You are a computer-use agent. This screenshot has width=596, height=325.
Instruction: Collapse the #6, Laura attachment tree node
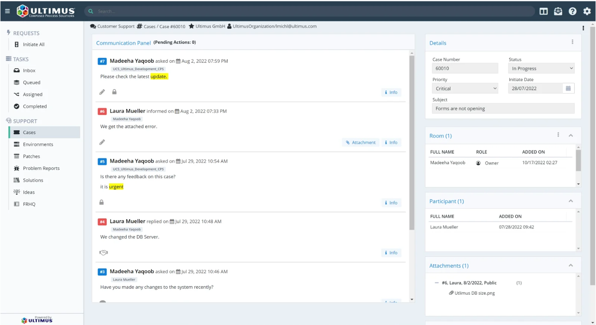[436, 283]
